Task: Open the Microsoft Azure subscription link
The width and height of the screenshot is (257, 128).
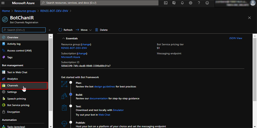Action: click(71, 57)
